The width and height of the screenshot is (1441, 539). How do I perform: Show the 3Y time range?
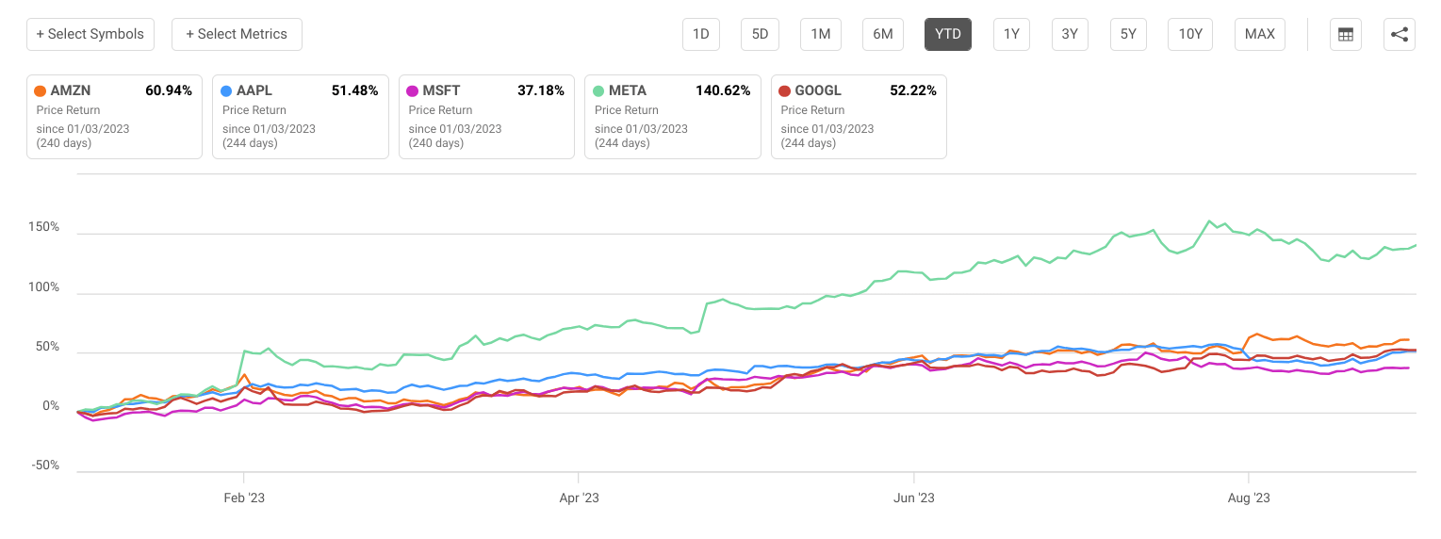[1069, 35]
